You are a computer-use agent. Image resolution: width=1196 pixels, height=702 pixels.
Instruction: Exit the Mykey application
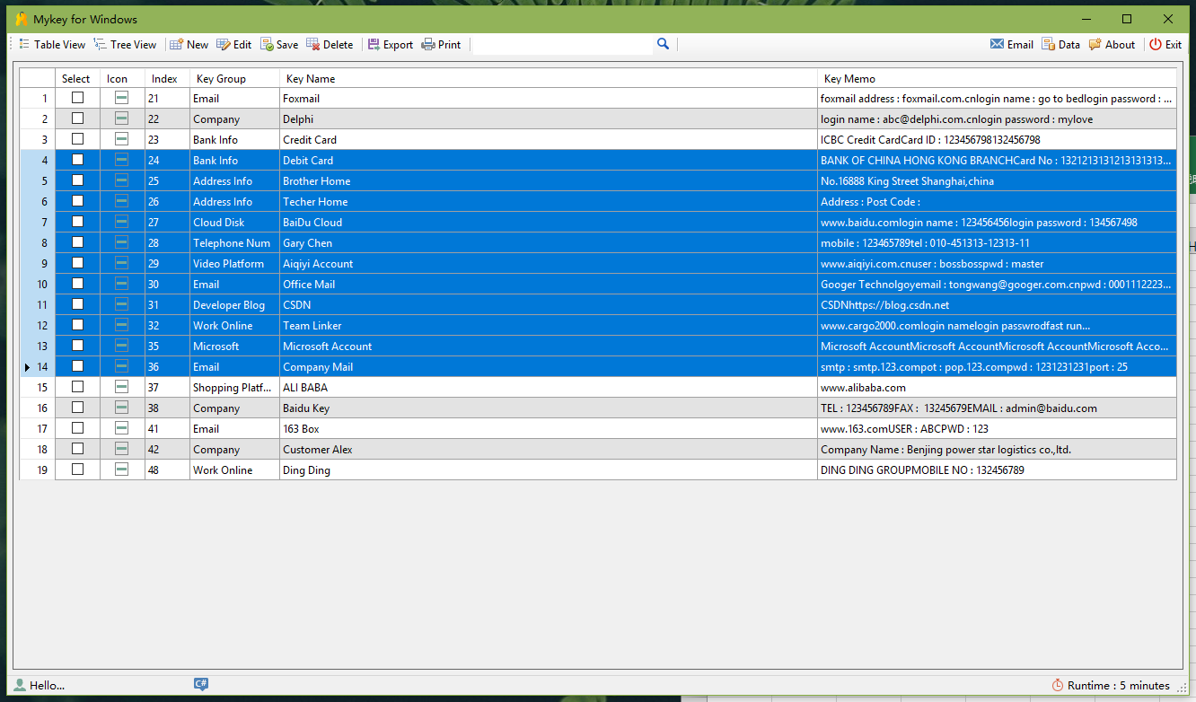(1165, 44)
